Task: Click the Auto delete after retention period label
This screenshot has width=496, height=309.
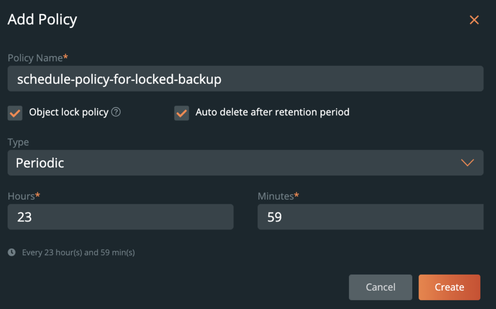Action: pos(272,112)
